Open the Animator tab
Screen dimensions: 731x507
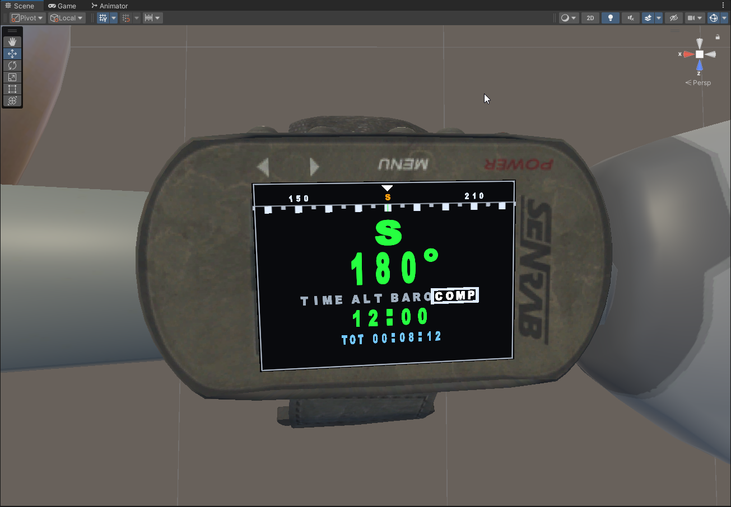coord(109,6)
